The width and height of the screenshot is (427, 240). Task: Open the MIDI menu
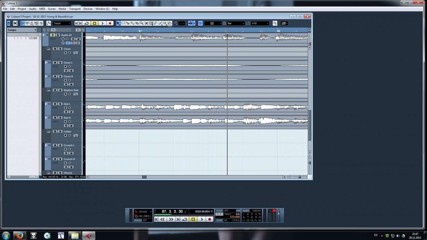pos(42,9)
